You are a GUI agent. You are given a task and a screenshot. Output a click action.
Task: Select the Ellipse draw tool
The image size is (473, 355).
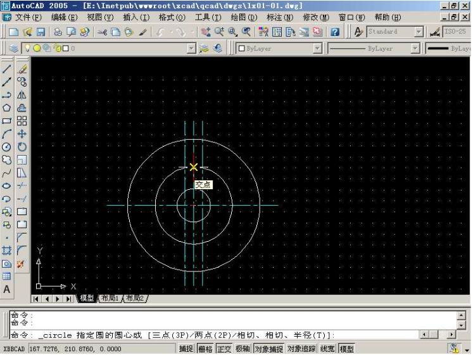coord(6,185)
